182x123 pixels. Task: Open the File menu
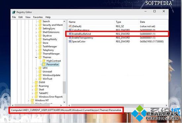(14, 17)
